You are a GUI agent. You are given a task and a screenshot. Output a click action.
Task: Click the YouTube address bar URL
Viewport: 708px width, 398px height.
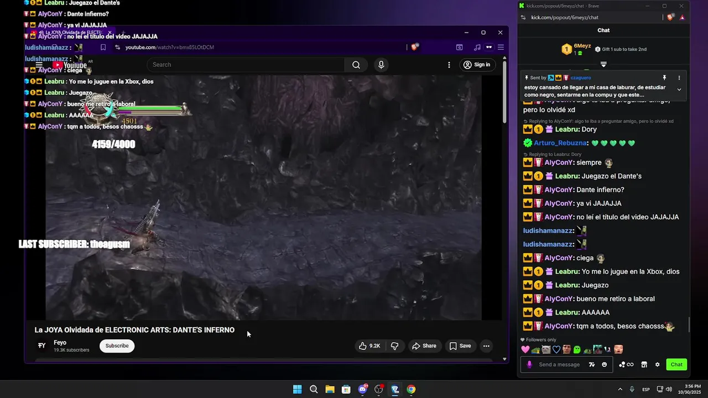(x=170, y=48)
